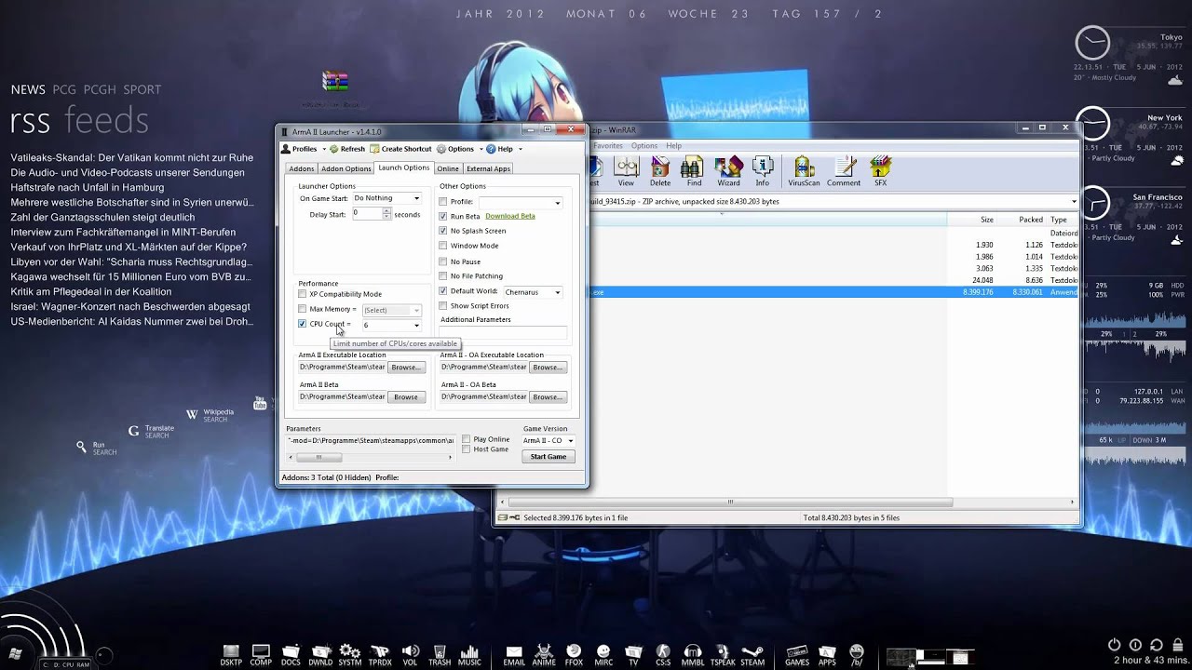The image size is (1192, 670).
Task: Launch MIRC dock icon
Action: (603, 655)
